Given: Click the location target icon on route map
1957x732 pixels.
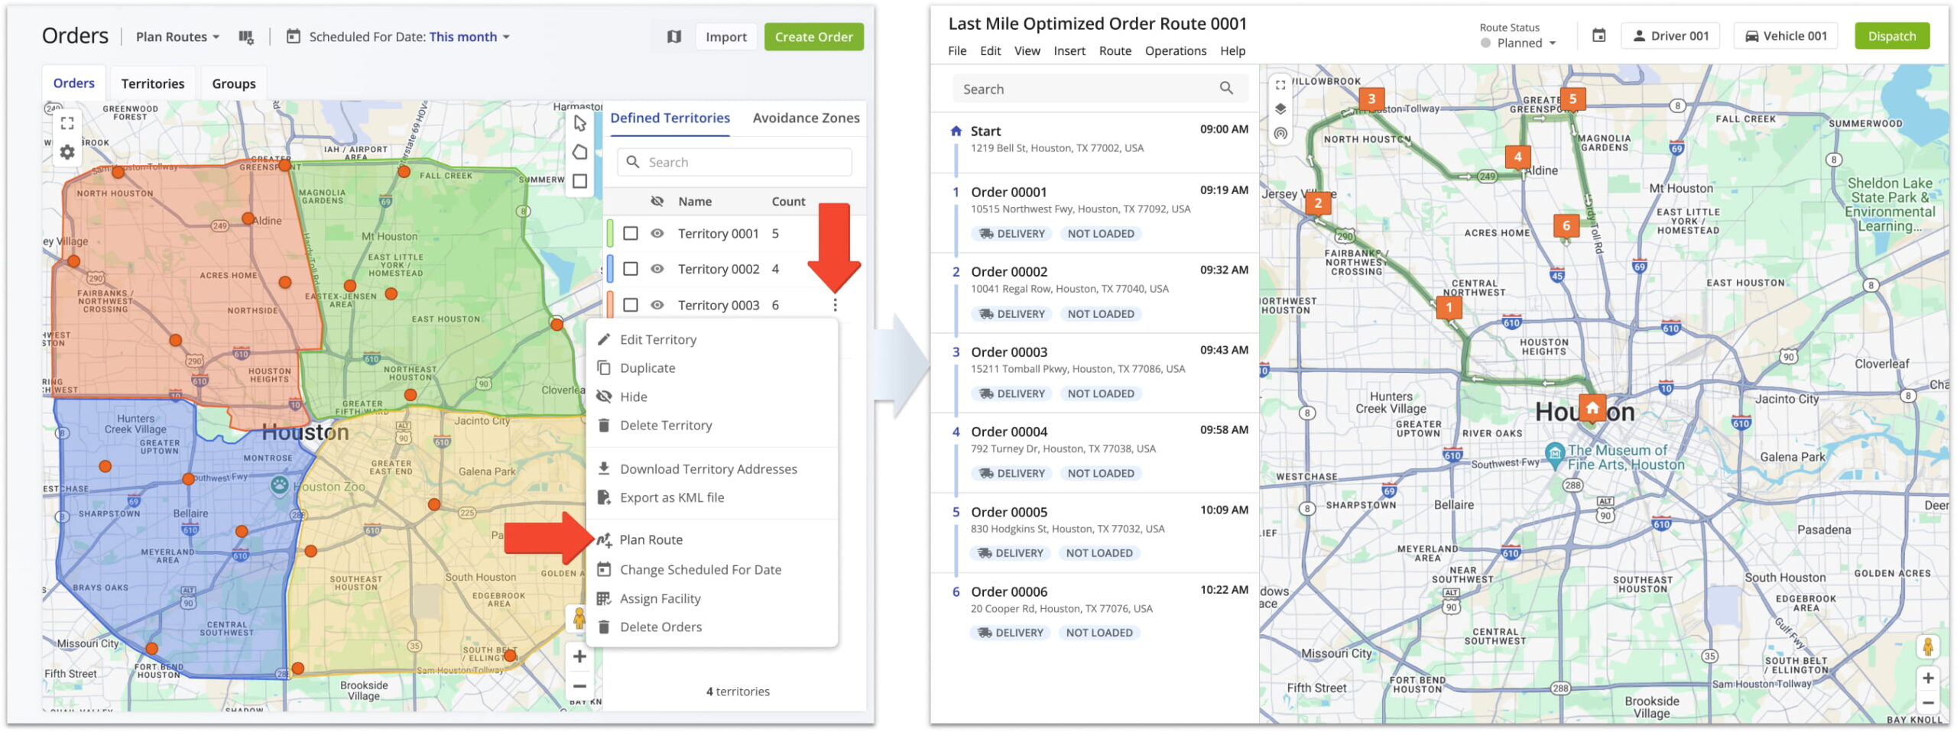Looking at the screenshot, I should (1280, 134).
